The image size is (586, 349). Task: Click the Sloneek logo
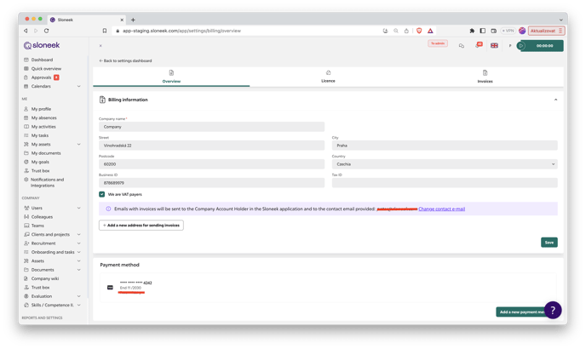42,45
